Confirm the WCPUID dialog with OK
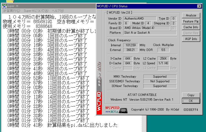The height and width of the screenshot is (132, 206). pyautogui.click(x=191, y=101)
